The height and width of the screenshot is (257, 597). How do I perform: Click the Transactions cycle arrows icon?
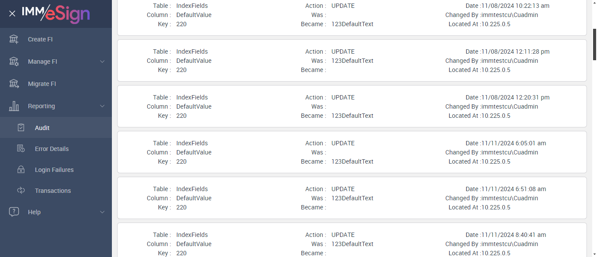point(21,191)
